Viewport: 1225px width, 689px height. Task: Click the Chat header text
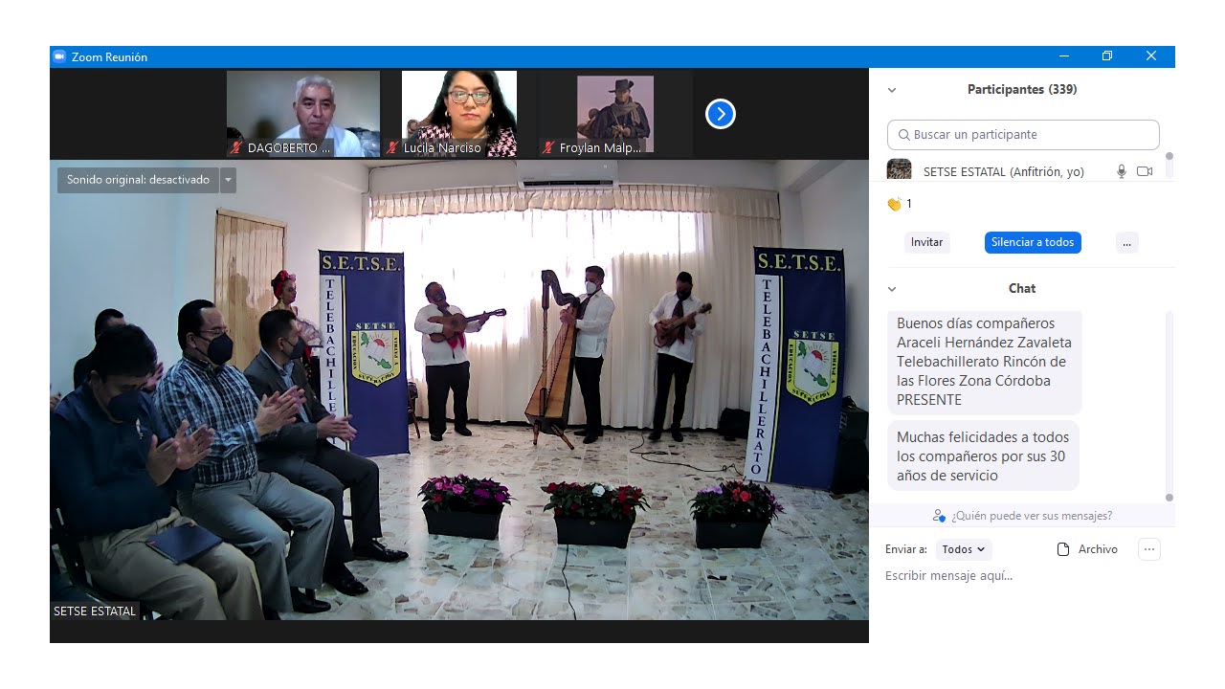[x=1022, y=289]
